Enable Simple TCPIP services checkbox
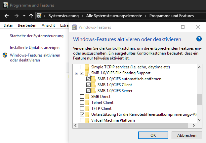This screenshot has width=206, height=143. 82,67
